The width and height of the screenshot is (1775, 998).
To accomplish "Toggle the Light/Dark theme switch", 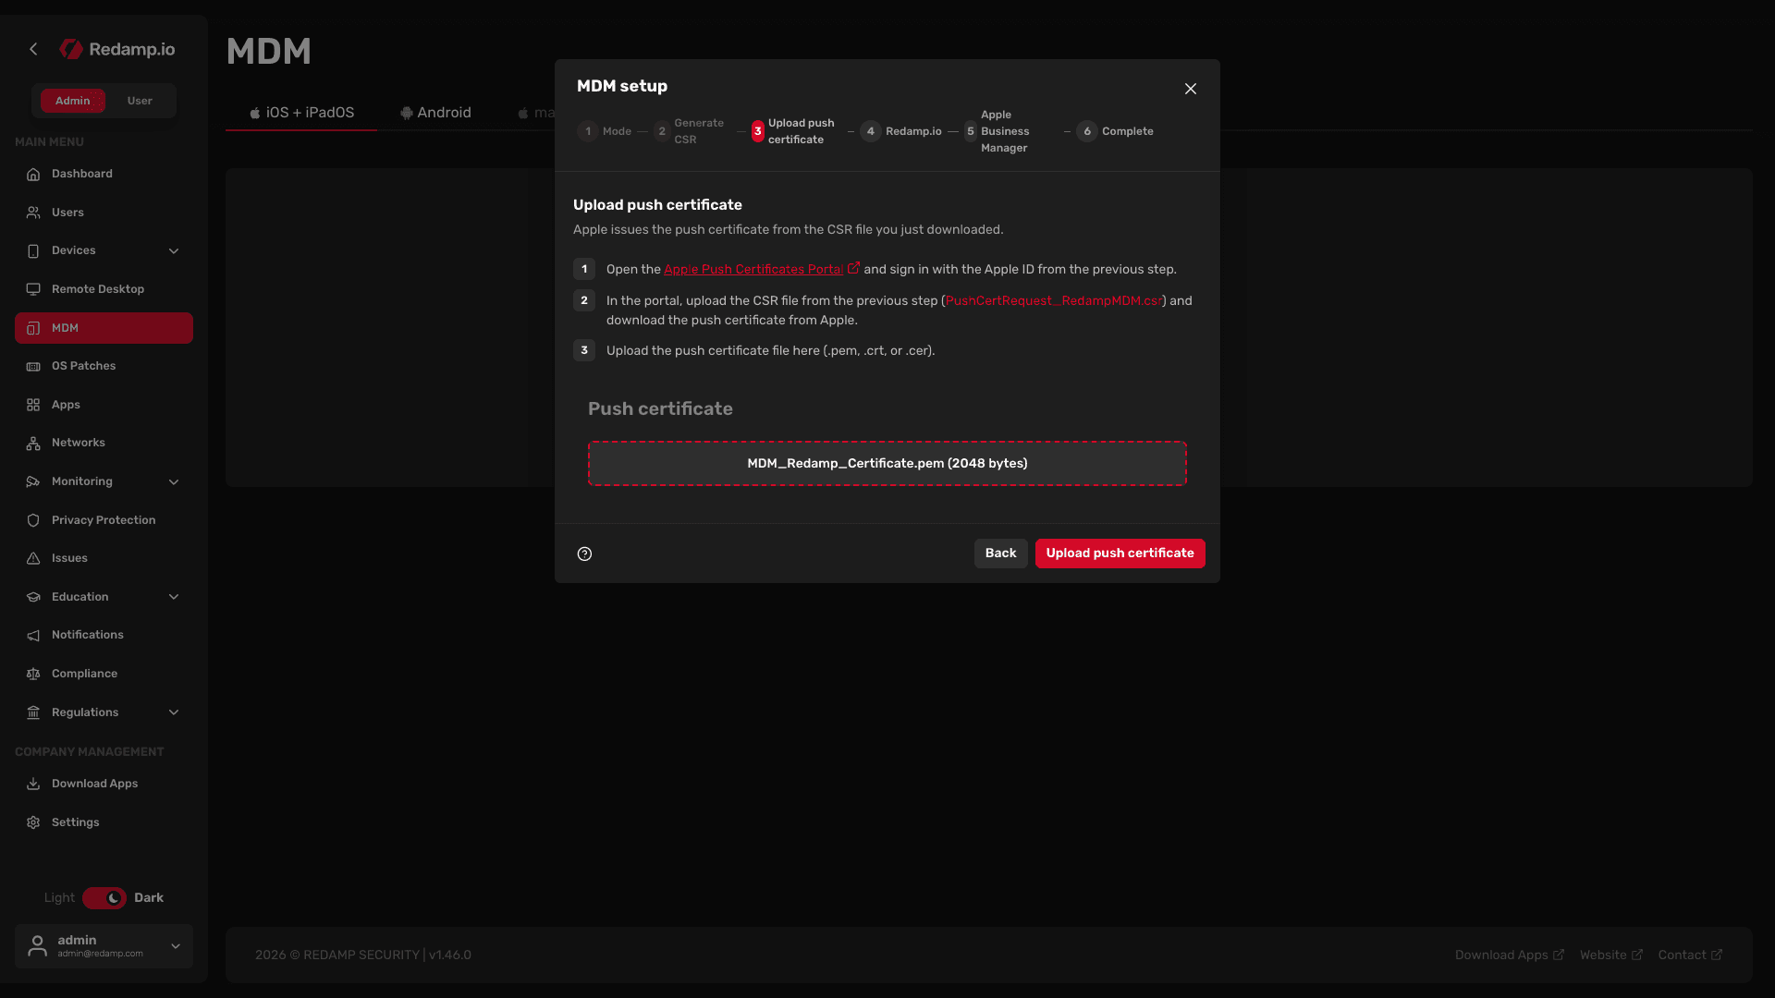I will pos(104,898).
